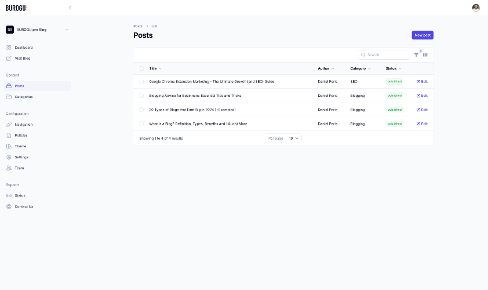Click the BUROGU logo
488x290 pixels.
pos(16,8)
